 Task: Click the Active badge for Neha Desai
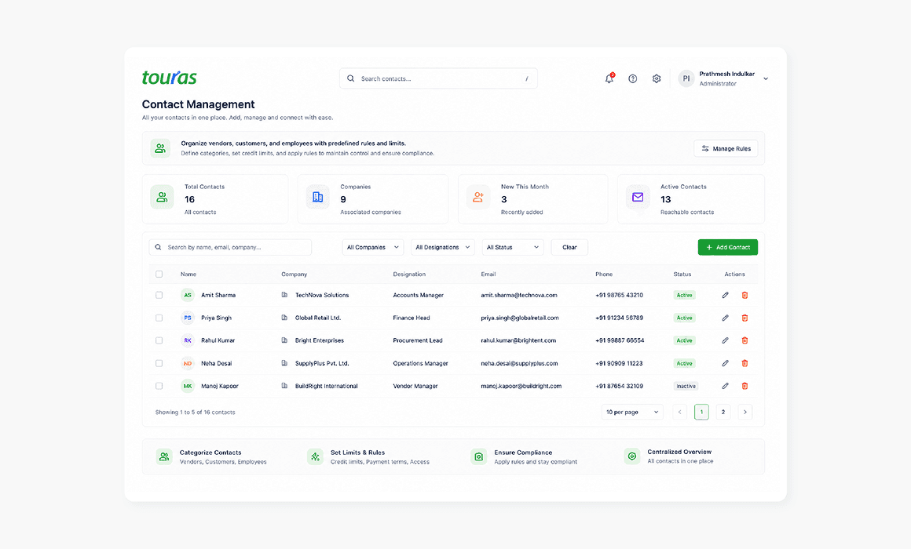(x=684, y=363)
